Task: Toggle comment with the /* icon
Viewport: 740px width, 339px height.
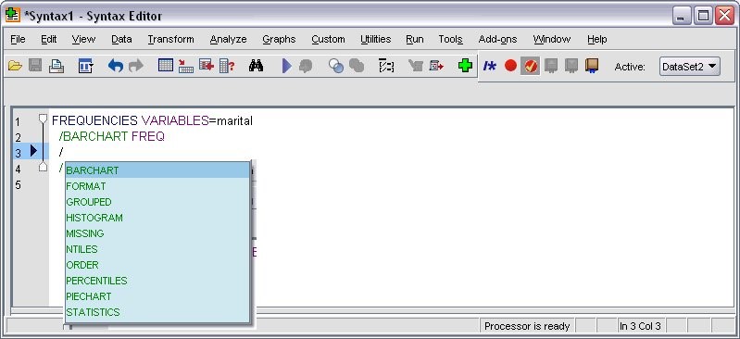Action: click(x=490, y=66)
